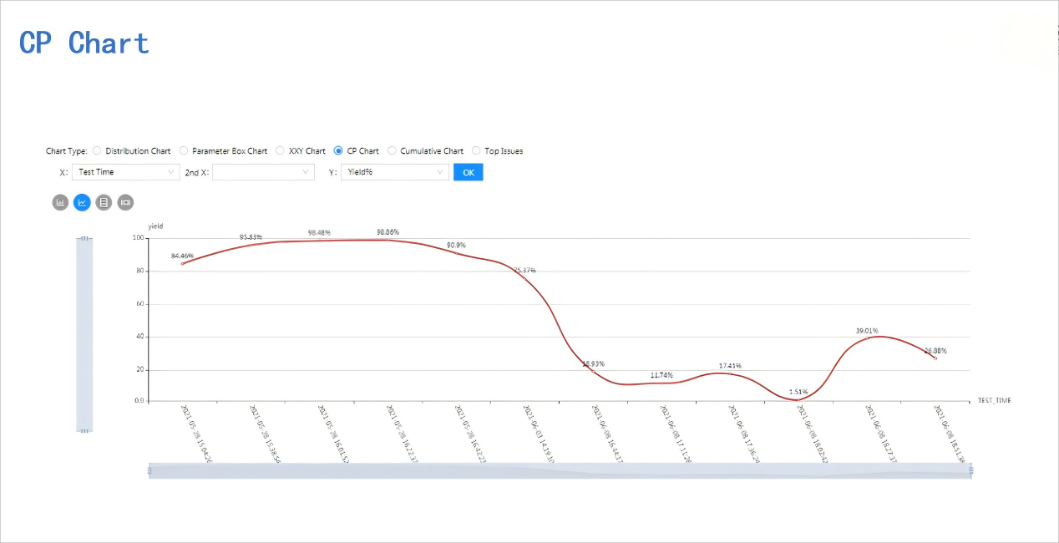
Task: Click the left handle of horizontal zoom slider
Action: pyautogui.click(x=150, y=471)
